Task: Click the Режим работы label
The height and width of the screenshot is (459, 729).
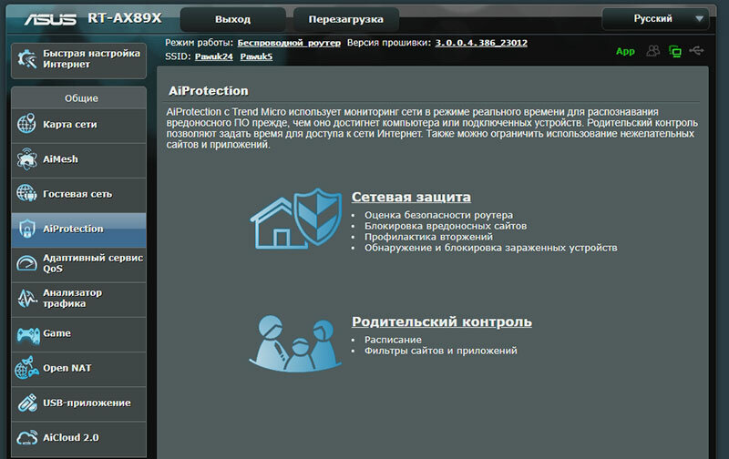Action: tap(199, 43)
